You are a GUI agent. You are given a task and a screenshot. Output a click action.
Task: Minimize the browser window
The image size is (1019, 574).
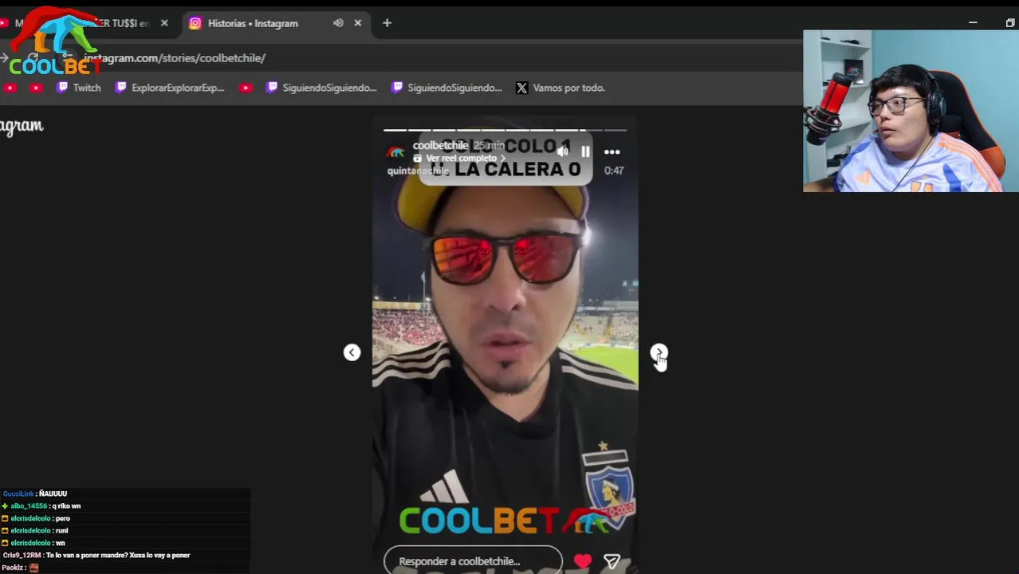(x=973, y=23)
